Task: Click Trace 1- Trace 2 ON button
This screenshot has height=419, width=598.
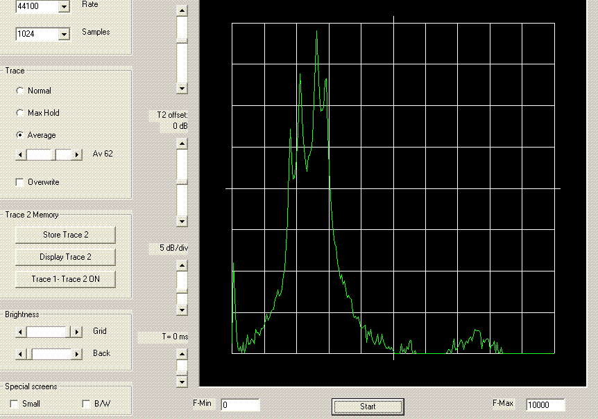Action: (66, 279)
